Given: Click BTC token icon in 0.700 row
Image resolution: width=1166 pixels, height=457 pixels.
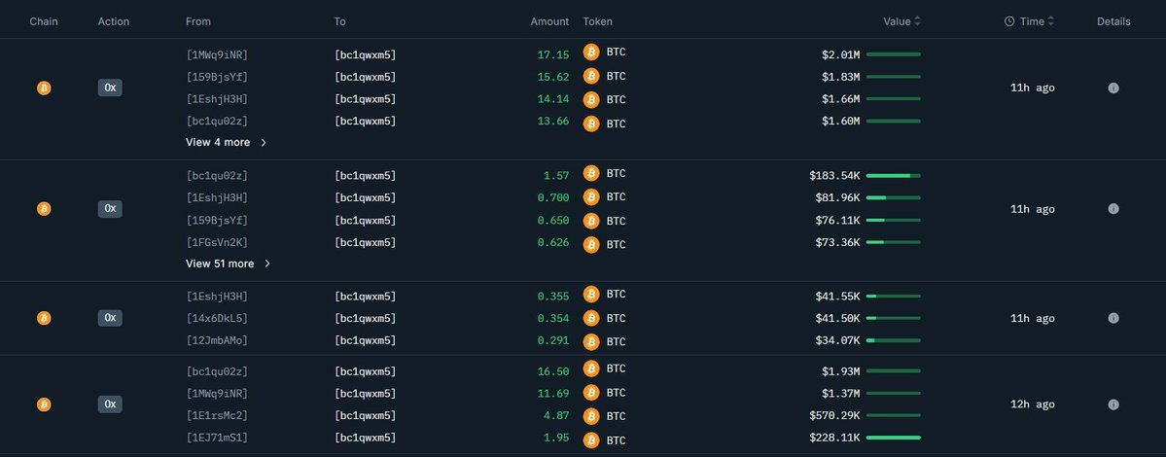Looking at the screenshot, I should point(591,197).
